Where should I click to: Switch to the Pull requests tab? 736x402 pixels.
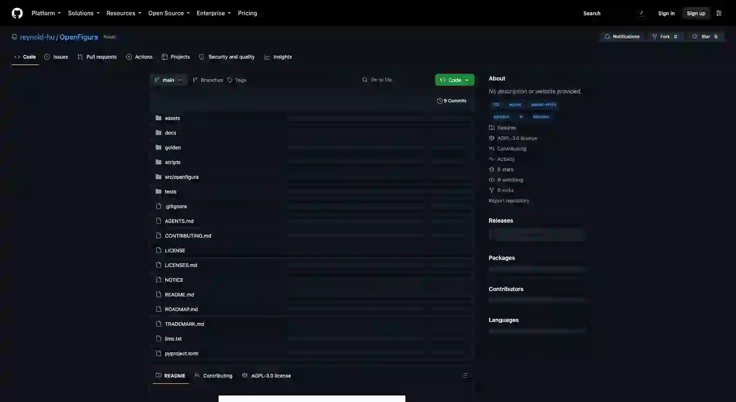pos(97,57)
